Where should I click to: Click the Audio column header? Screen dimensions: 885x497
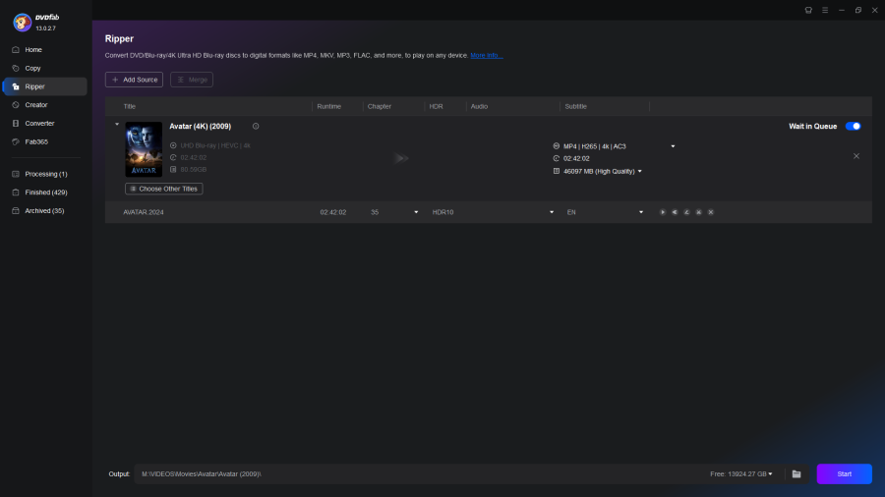479,106
